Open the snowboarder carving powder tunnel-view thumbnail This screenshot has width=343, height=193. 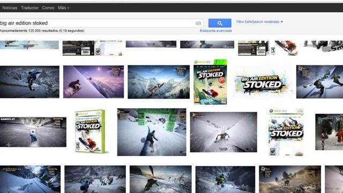pyautogui.click(x=223, y=132)
